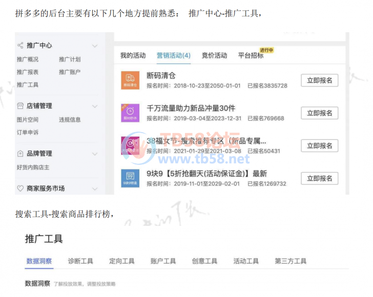373x297 pixels.
Task: Open the 断码清仓 orange activity icon
Action: tap(130, 80)
